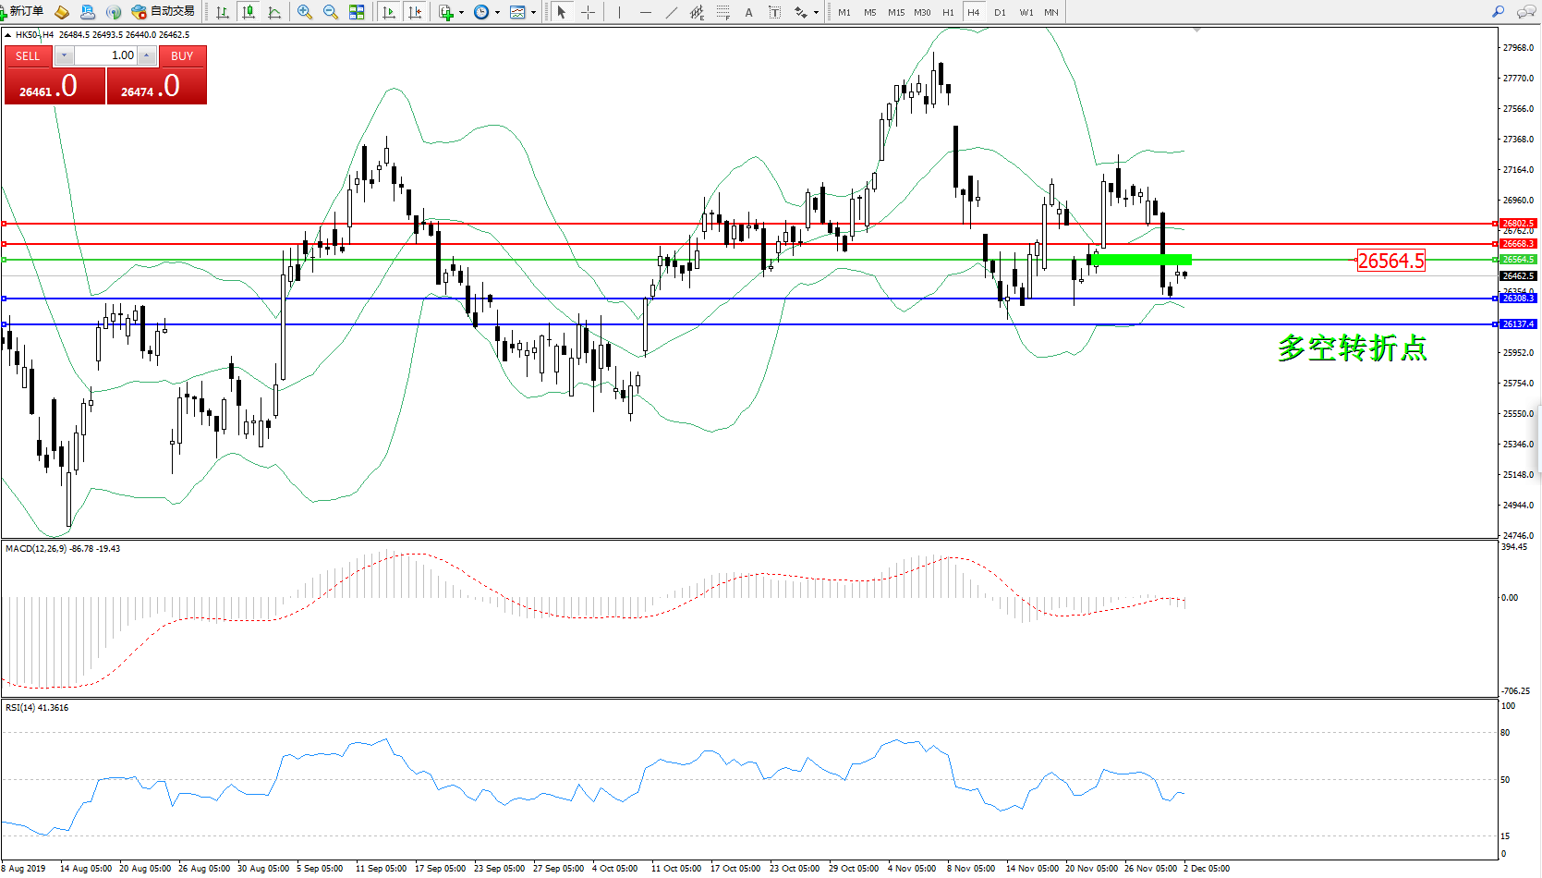Zoom in on the chart
The image size is (1542, 878).
[x=304, y=12]
